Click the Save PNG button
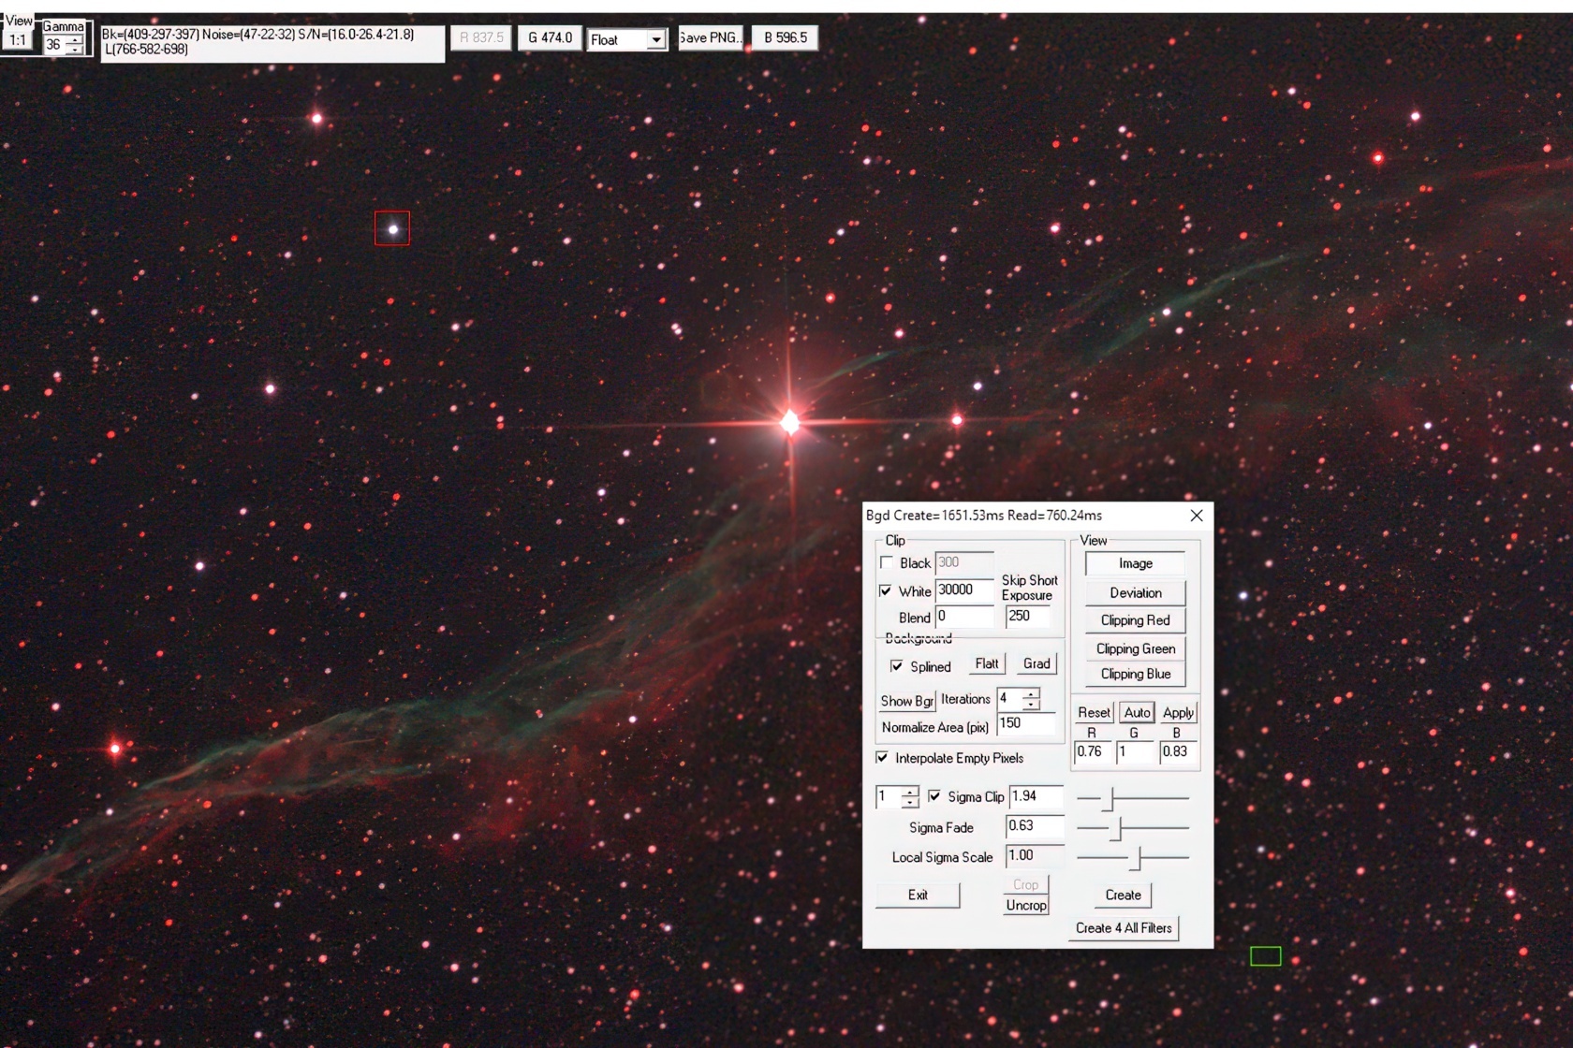The image size is (1573, 1048). (710, 37)
